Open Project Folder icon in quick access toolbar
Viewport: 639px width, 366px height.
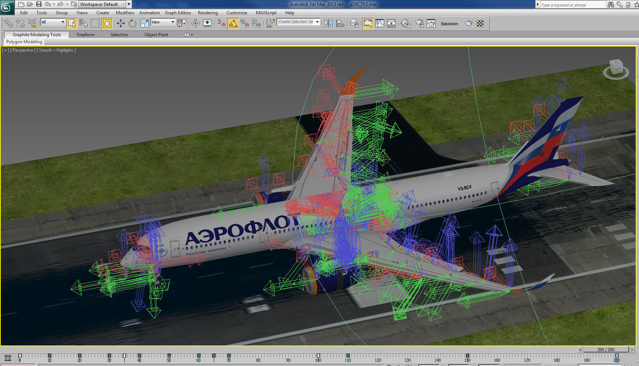pyautogui.click(x=74, y=4)
